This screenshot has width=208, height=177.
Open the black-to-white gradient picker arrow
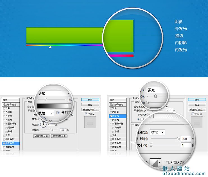[69, 106]
